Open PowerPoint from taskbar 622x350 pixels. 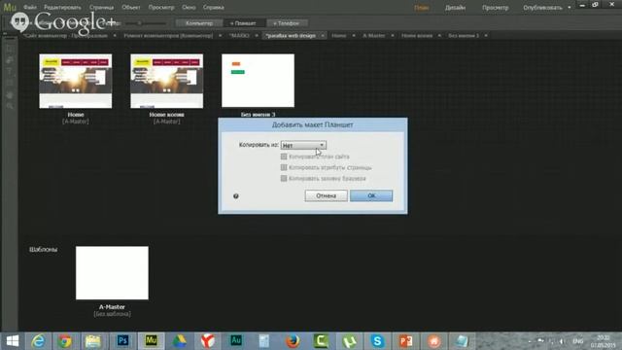pyautogui.click(x=405, y=341)
